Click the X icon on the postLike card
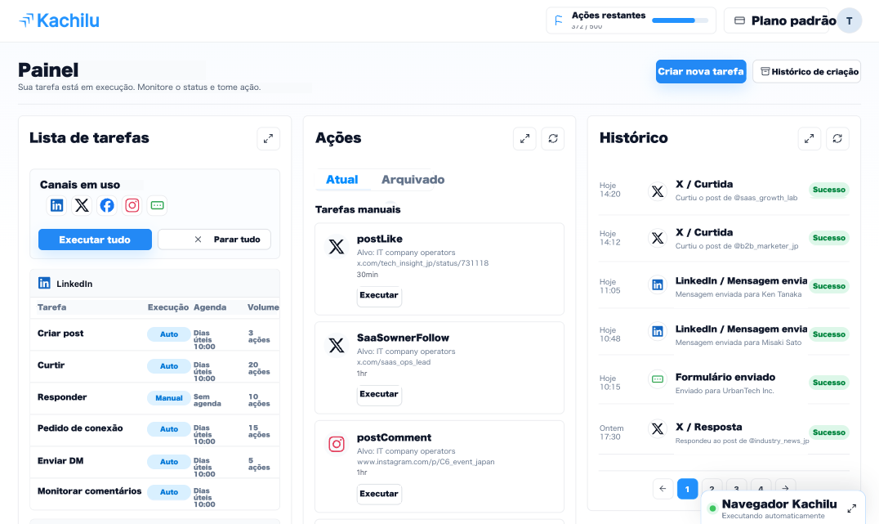 coord(337,246)
